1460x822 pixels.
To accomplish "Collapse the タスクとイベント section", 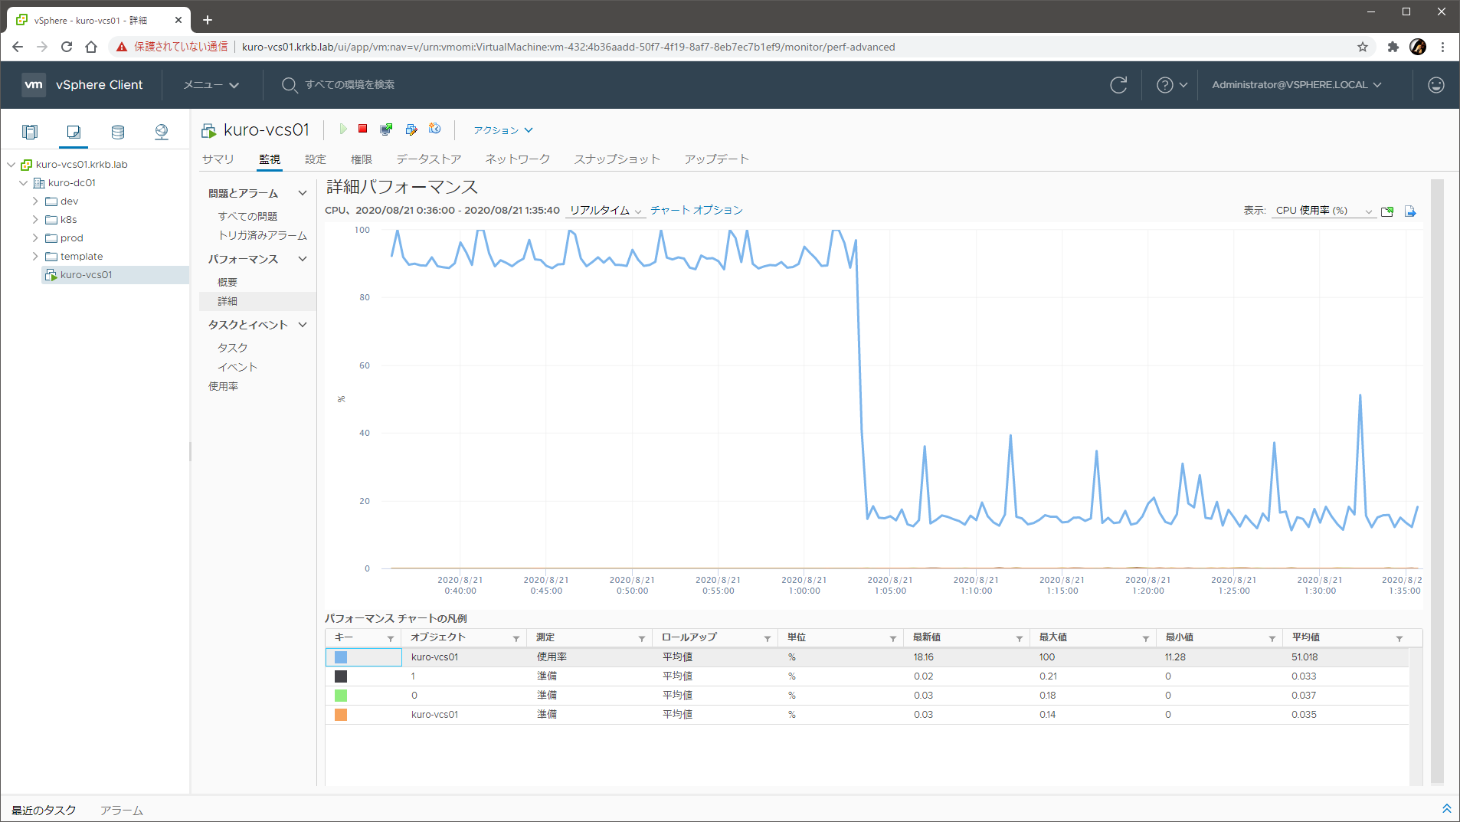I will pos(303,325).
